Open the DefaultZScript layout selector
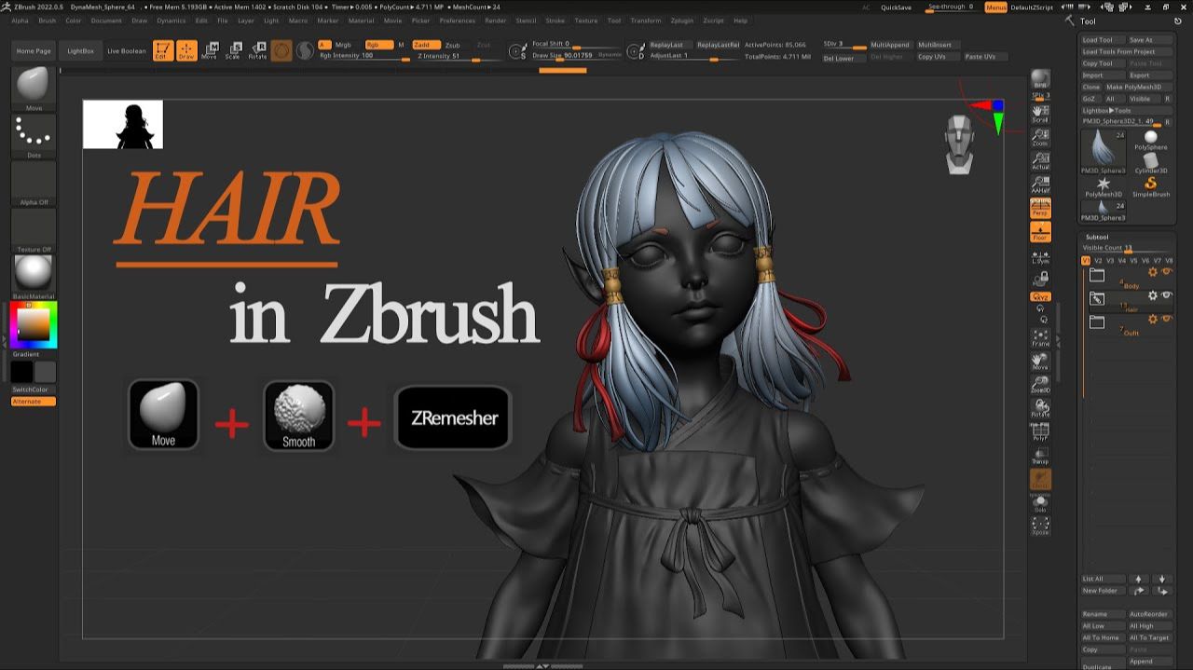The image size is (1193, 670). point(1032,7)
